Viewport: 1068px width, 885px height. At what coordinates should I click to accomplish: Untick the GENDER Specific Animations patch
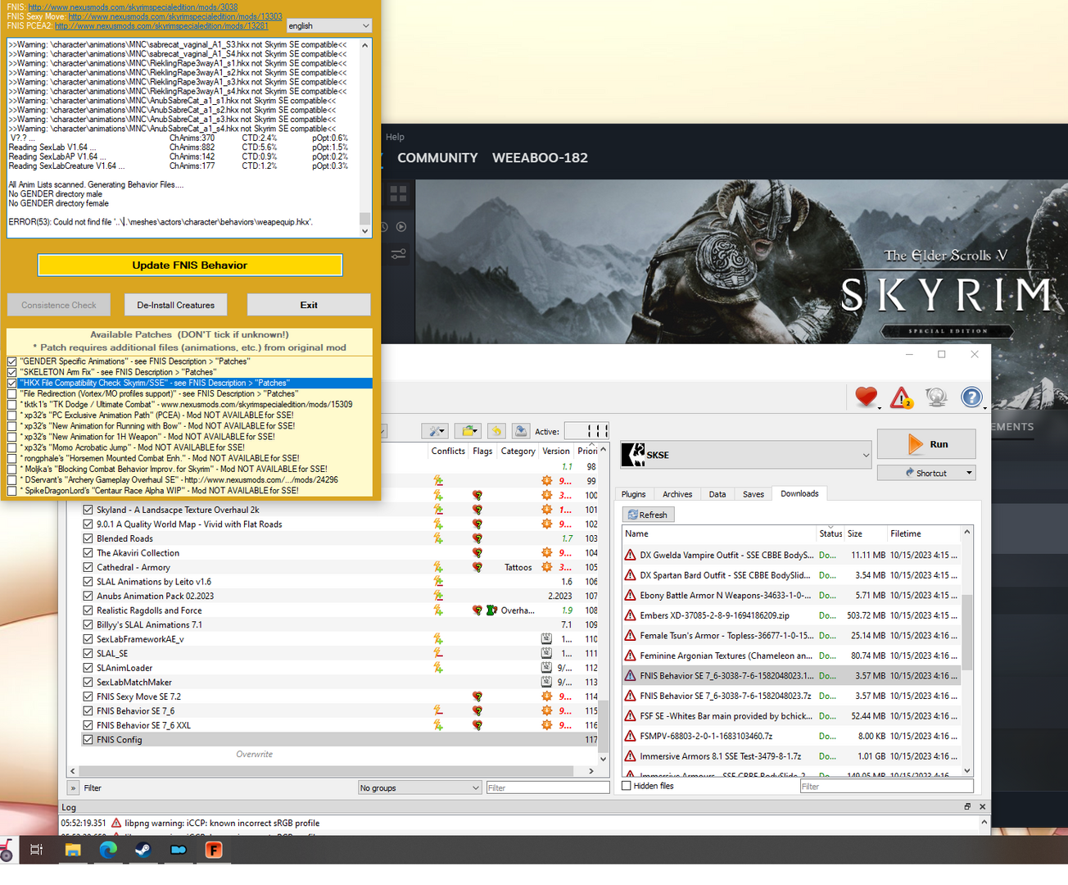pyautogui.click(x=12, y=361)
